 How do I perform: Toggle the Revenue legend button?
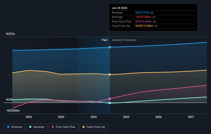(15, 127)
